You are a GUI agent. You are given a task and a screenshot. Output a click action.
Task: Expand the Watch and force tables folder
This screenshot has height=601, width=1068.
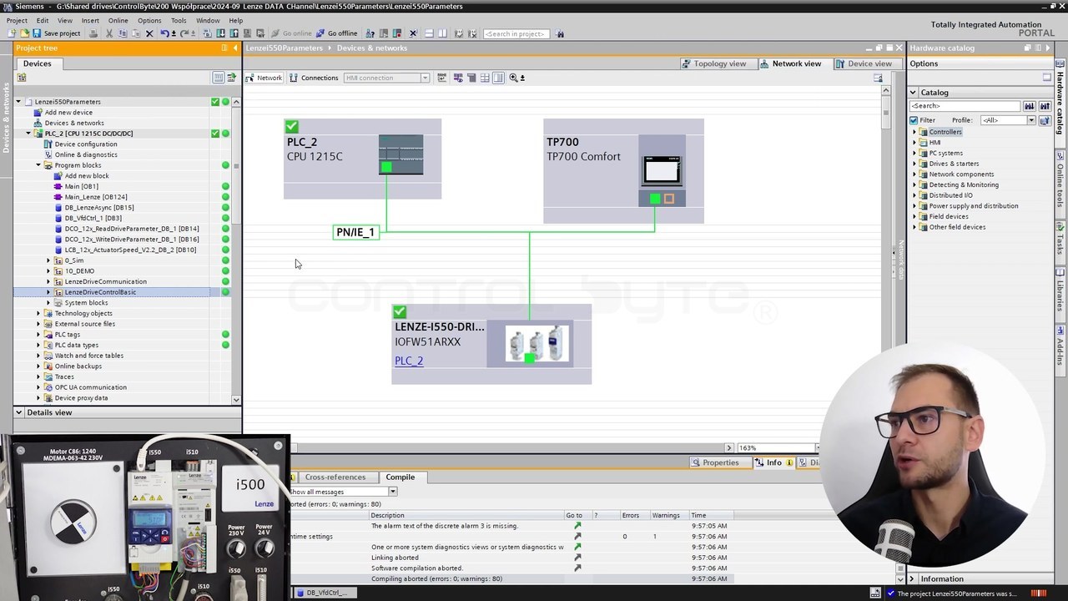pyautogui.click(x=38, y=356)
